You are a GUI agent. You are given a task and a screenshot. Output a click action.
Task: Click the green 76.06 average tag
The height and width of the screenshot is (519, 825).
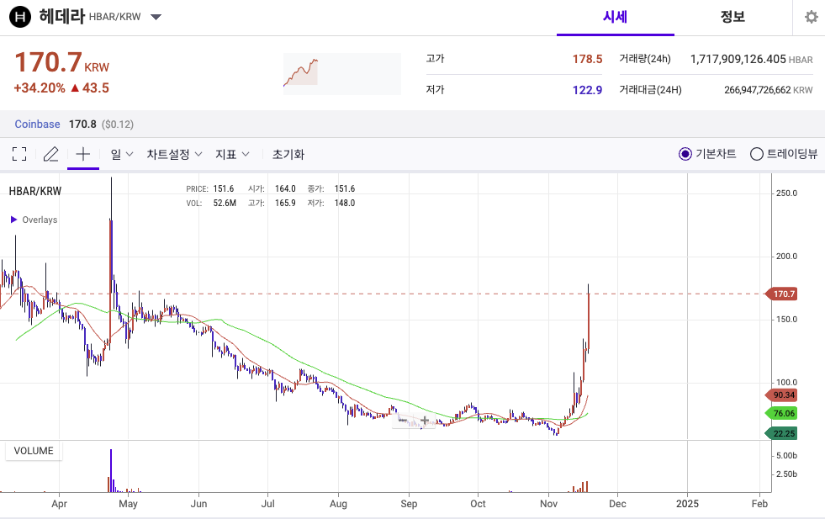tap(780, 413)
